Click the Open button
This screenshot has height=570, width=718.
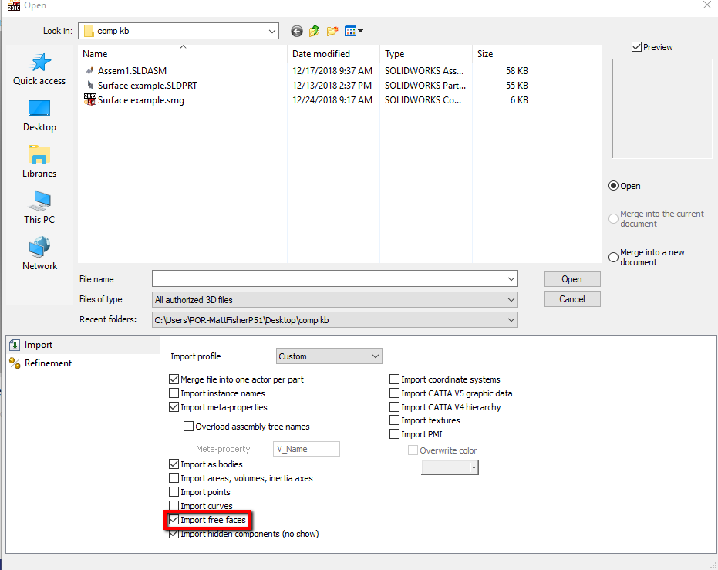tap(572, 278)
